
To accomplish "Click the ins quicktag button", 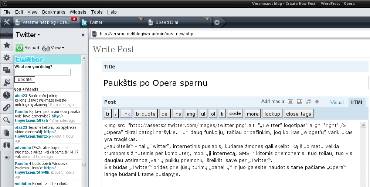I will [178, 114].
